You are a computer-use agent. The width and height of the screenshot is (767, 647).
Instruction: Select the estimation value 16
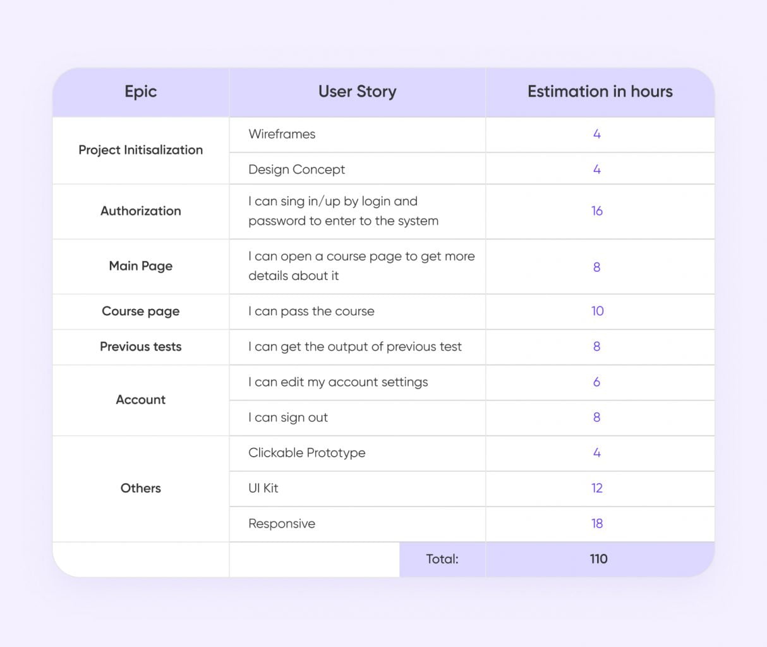(x=597, y=211)
